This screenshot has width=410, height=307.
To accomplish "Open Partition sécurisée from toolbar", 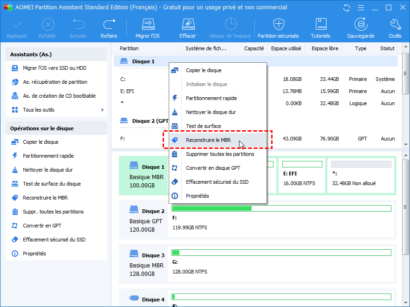I will [278, 25].
